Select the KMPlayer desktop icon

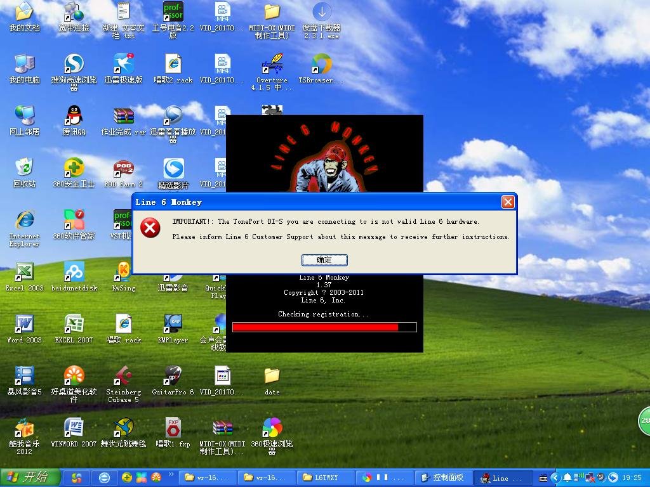173,326
